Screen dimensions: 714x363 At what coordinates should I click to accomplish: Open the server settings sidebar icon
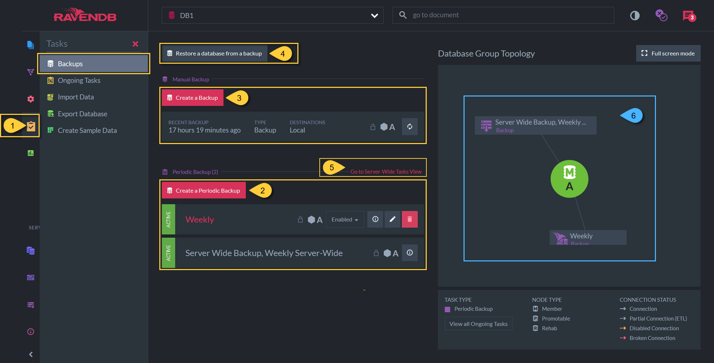[31, 305]
